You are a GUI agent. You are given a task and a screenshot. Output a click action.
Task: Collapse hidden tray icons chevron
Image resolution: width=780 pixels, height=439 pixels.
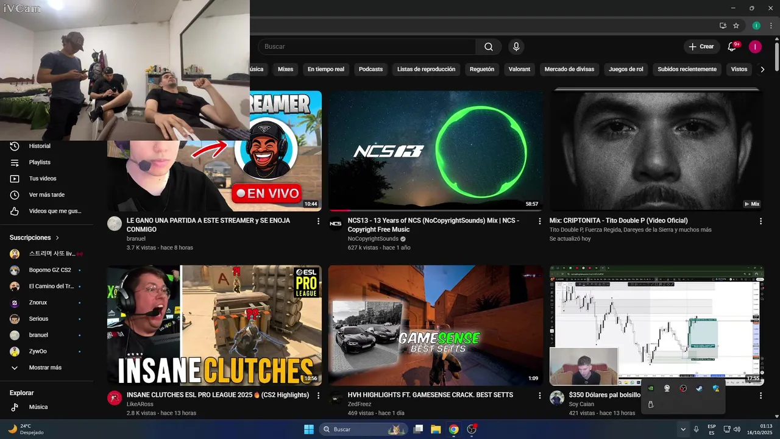point(683,429)
